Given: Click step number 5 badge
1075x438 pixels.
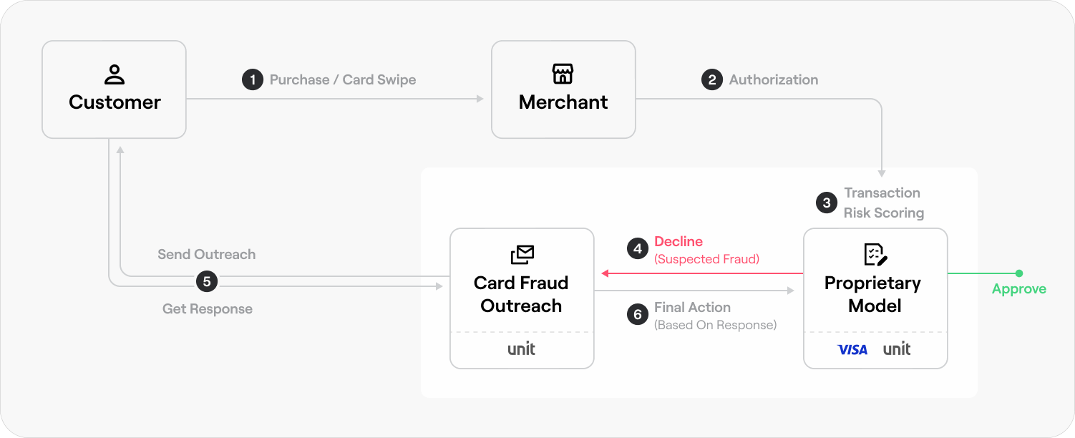Looking at the screenshot, I should [207, 281].
